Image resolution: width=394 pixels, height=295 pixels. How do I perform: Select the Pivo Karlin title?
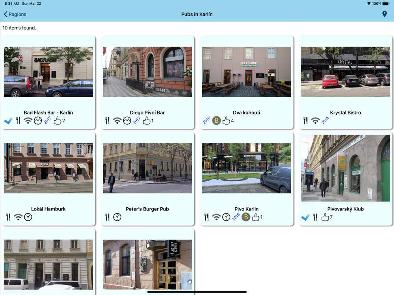pyautogui.click(x=247, y=209)
